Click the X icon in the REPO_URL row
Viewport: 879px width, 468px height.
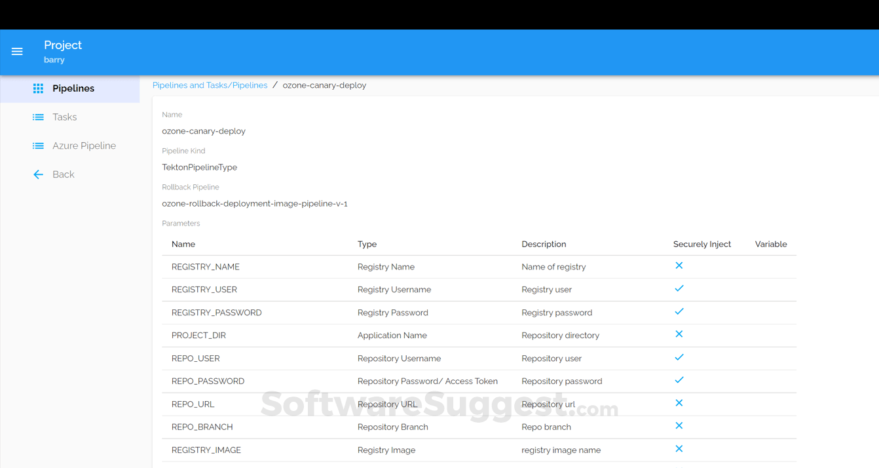(x=679, y=403)
